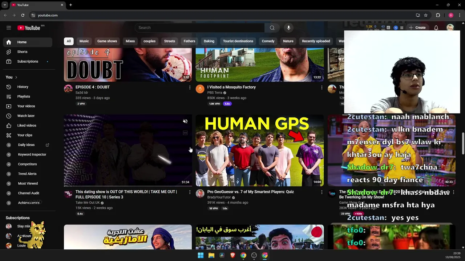Open the hamburger guide menu
465x261 pixels.
pos(9,28)
